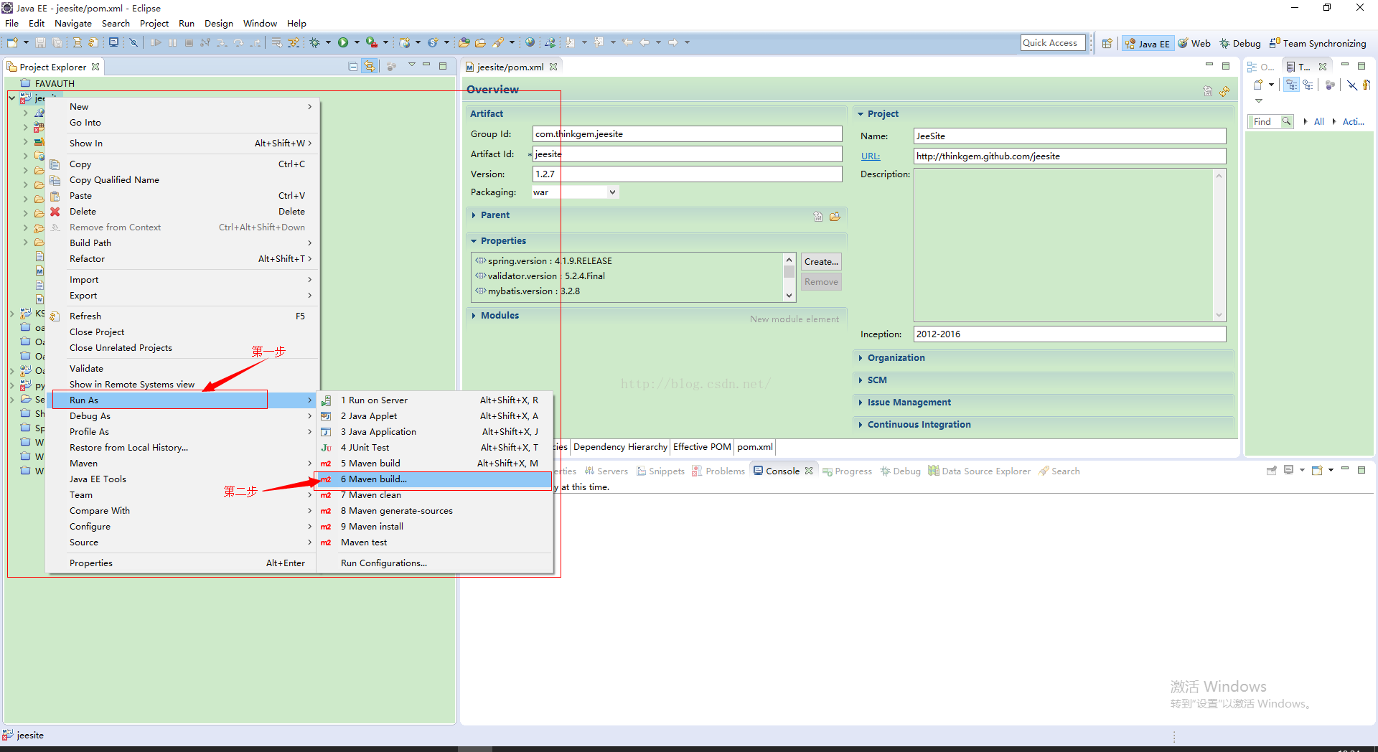Click the All link in Task List
The width and height of the screenshot is (1378, 752).
point(1318,122)
